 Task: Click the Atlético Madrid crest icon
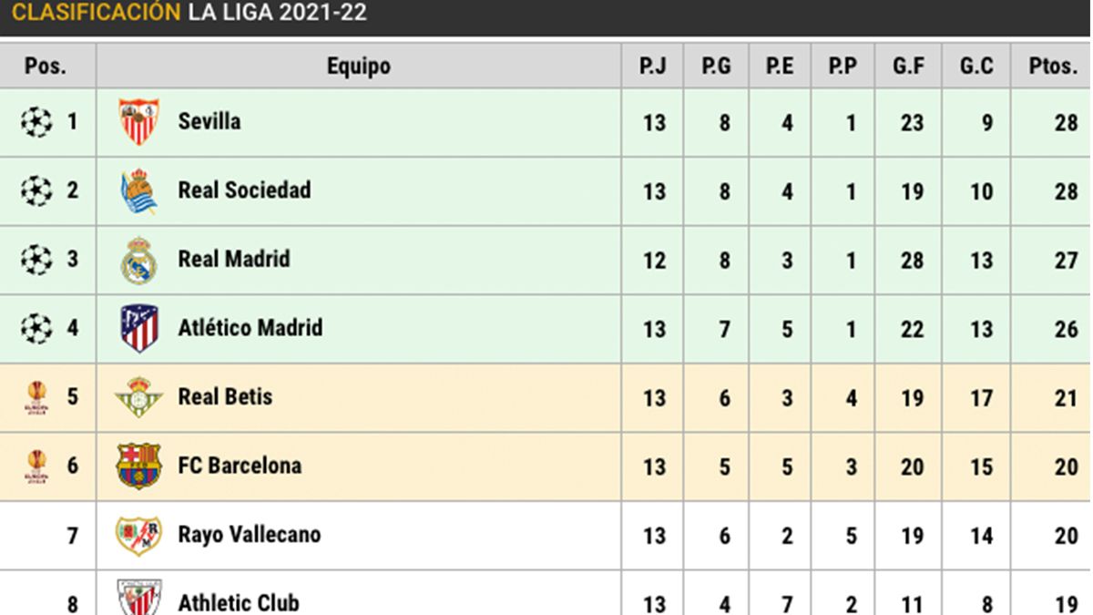(x=138, y=329)
